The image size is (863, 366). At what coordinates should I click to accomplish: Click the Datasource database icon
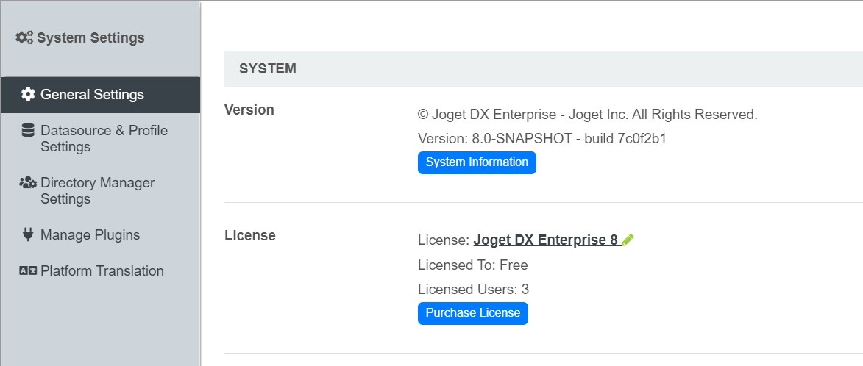pyautogui.click(x=27, y=130)
